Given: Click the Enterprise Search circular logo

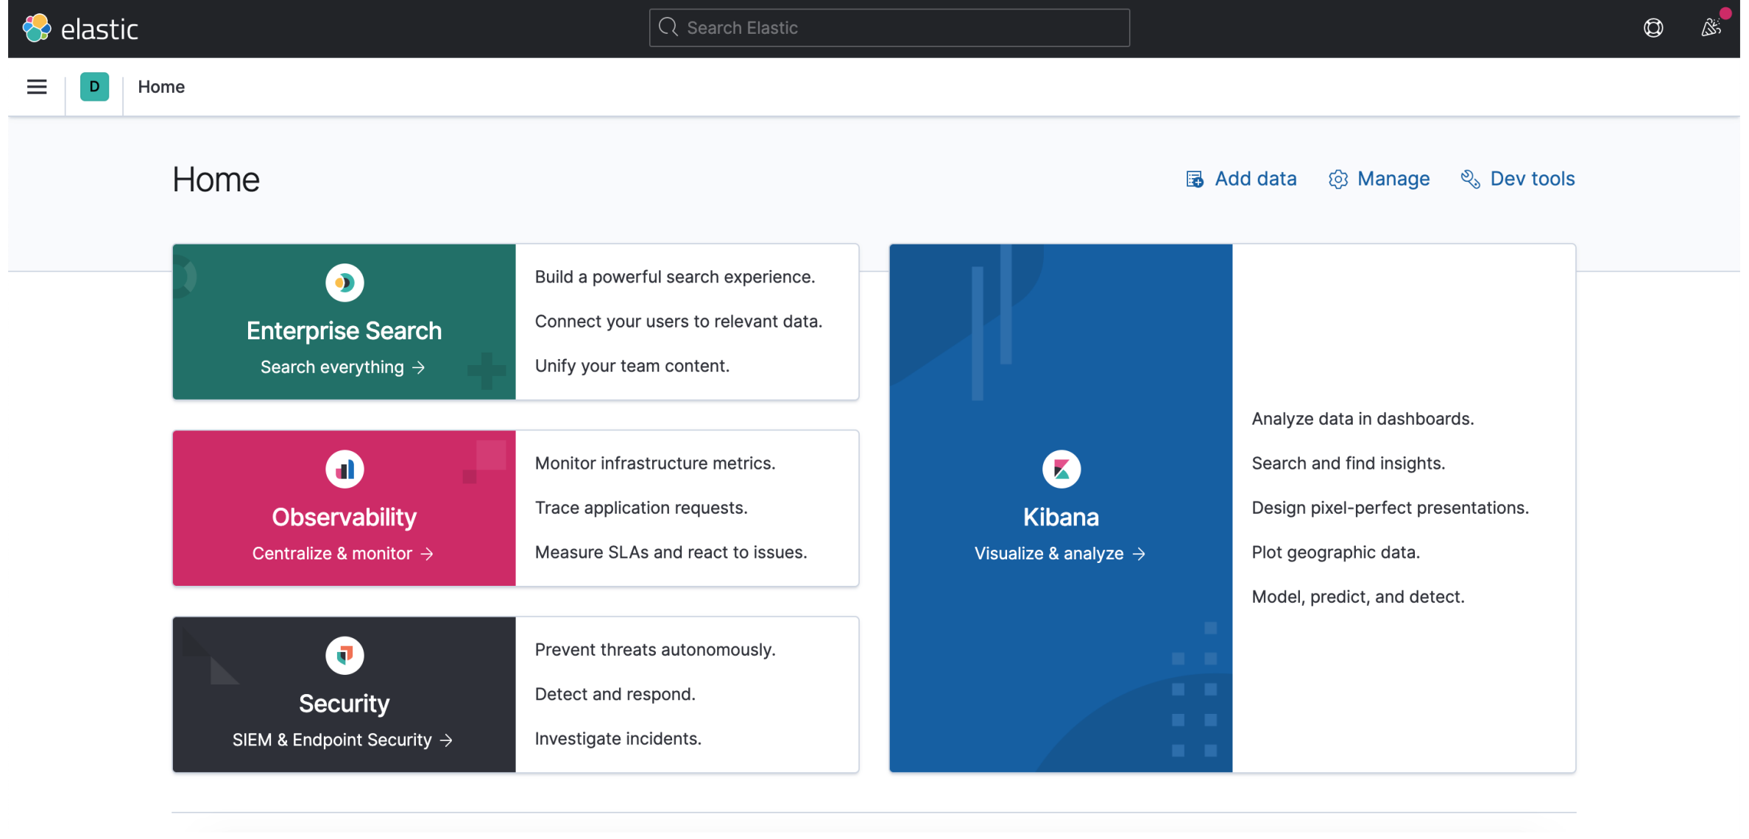Looking at the screenshot, I should click(x=344, y=283).
